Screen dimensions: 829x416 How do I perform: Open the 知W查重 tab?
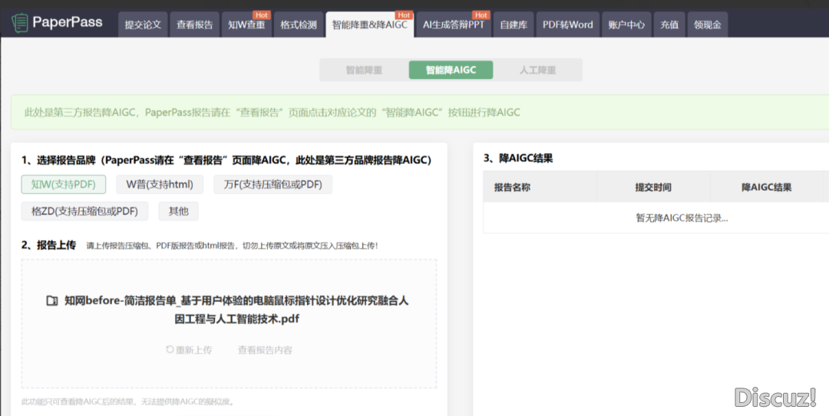(x=246, y=25)
